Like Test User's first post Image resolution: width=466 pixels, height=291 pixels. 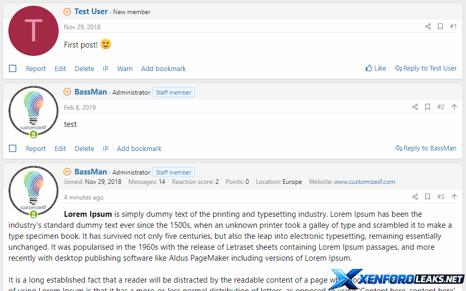pyautogui.click(x=376, y=68)
